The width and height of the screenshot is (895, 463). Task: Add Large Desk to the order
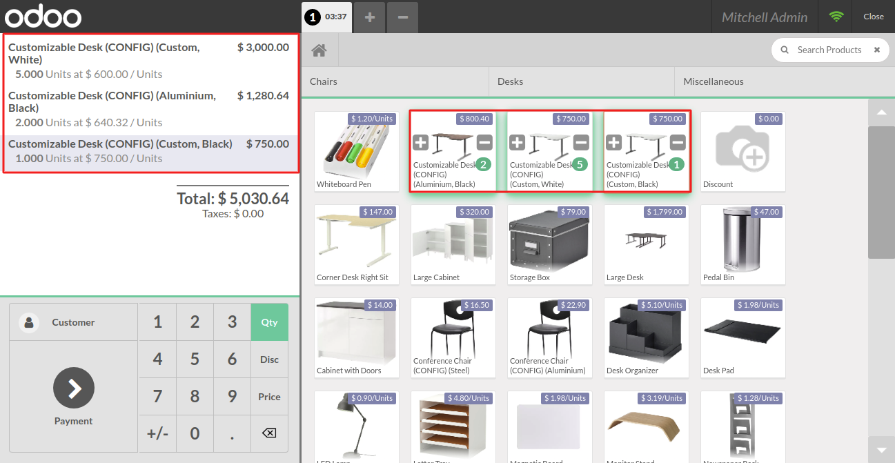click(x=647, y=245)
